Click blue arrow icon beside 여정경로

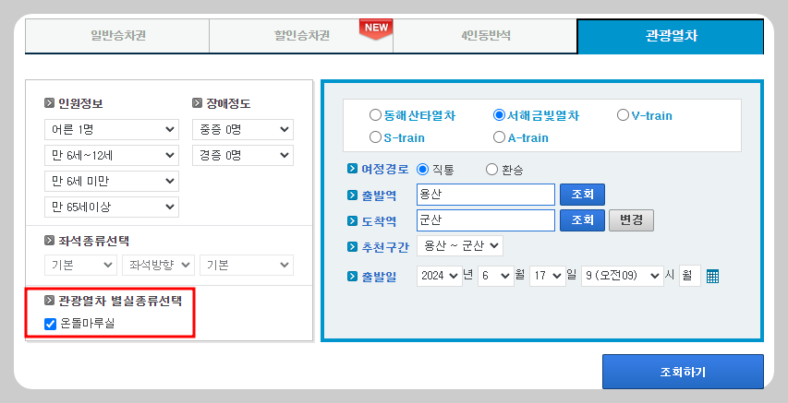click(352, 169)
